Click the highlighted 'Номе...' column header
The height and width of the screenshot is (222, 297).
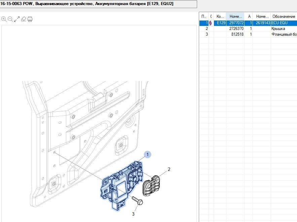[235, 16]
